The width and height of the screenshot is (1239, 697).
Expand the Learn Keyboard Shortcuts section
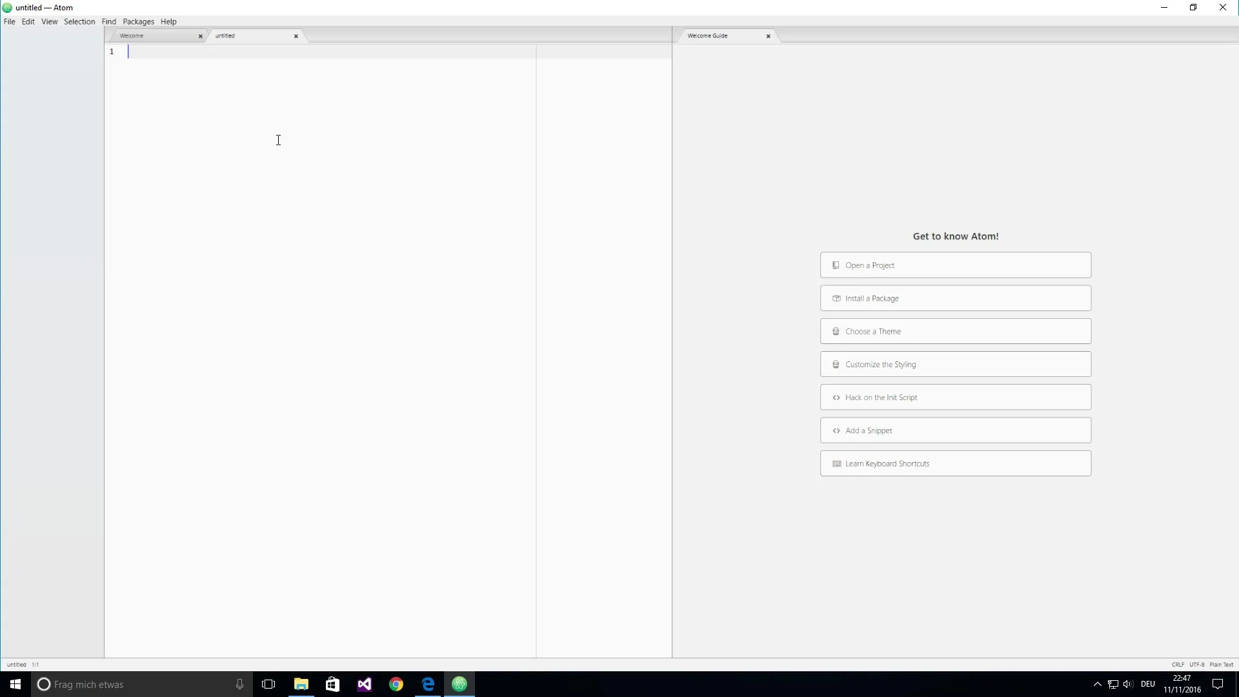pos(956,463)
